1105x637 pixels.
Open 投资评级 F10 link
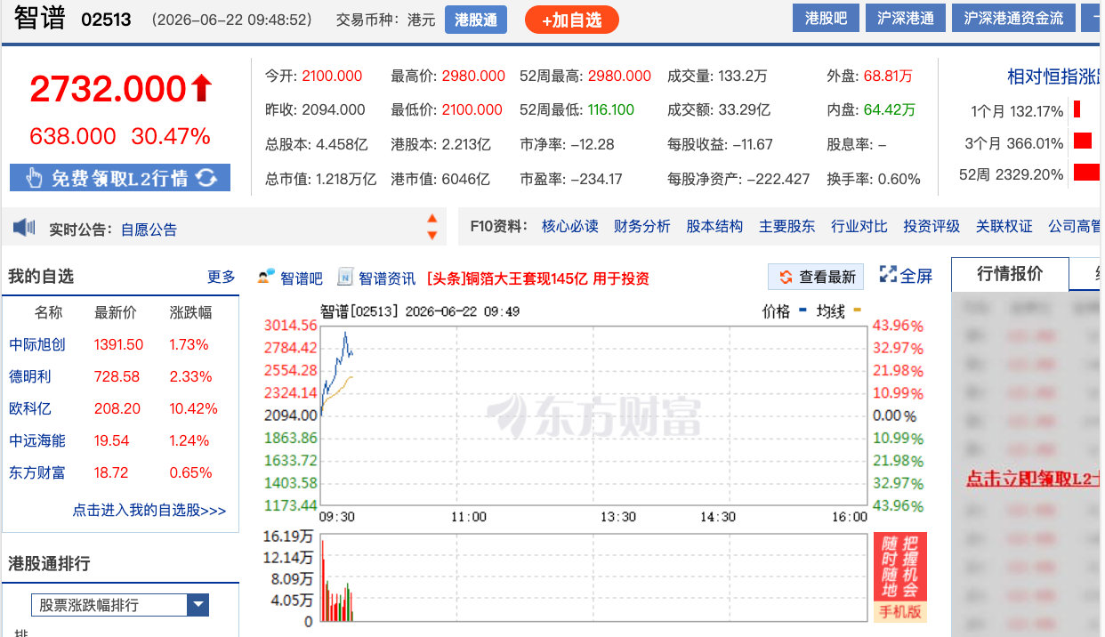(x=932, y=226)
